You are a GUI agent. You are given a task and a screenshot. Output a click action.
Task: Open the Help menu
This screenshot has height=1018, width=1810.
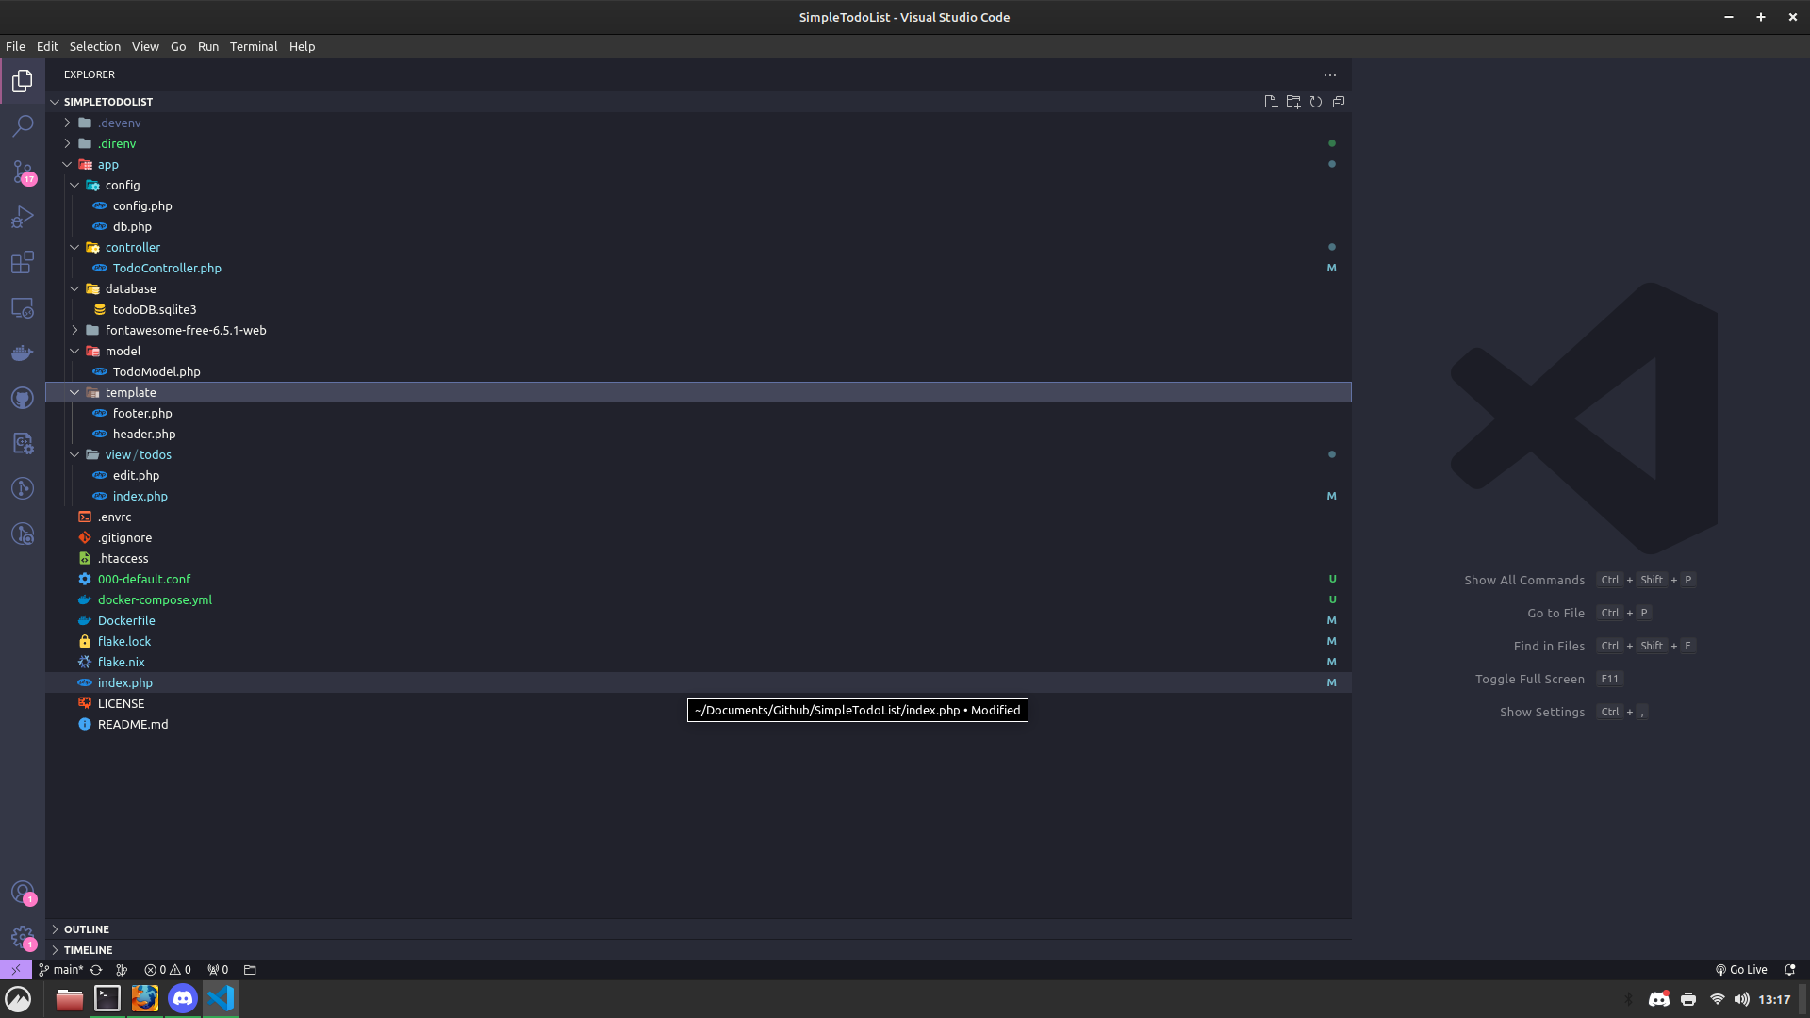click(302, 46)
